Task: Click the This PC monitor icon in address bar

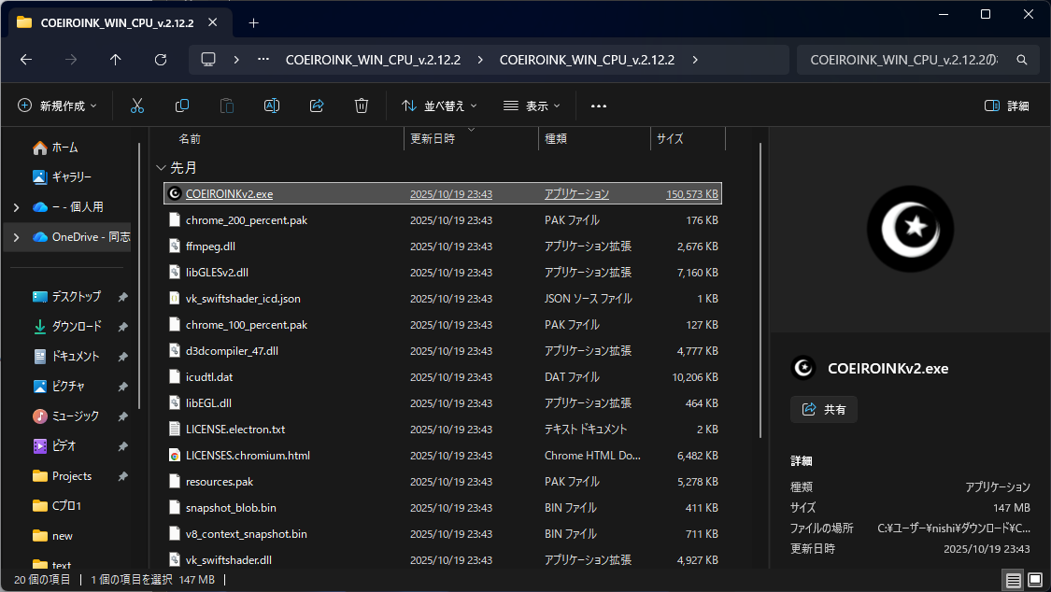Action: click(208, 60)
